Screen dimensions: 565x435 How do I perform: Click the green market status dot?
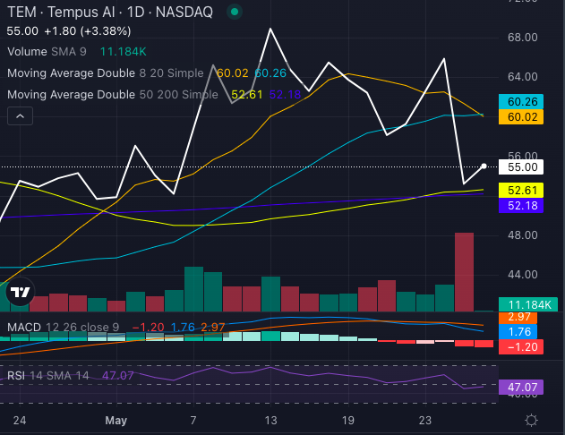click(x=235, y=12)
